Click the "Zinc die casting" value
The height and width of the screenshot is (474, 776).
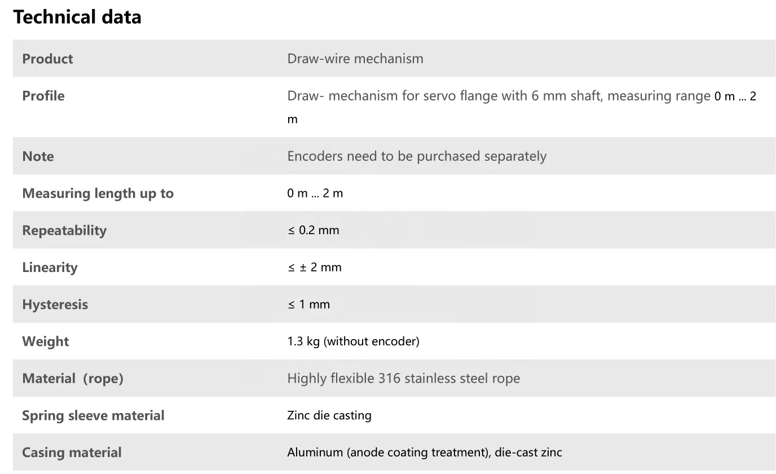tap(329, 416)
